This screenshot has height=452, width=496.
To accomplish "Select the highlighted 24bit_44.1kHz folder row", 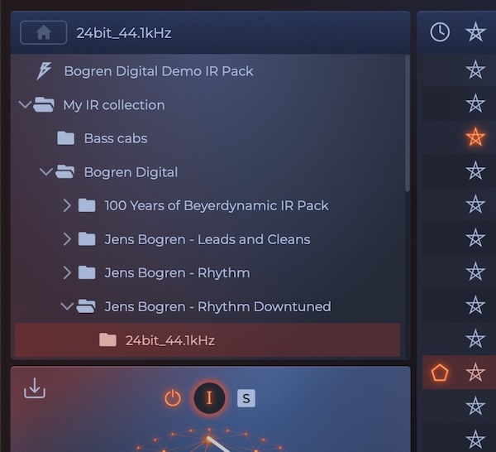I will pos(207,340).
